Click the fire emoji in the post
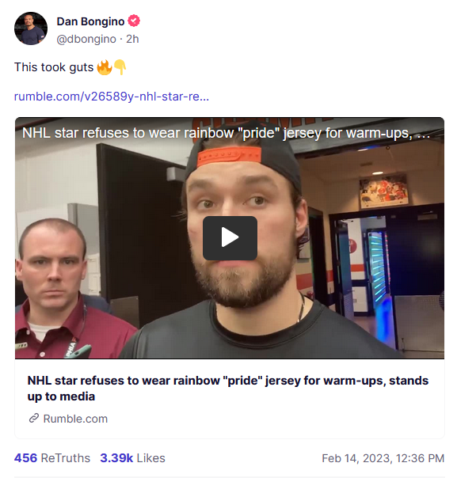The width and height of the screenshot is (457, 478). 105,67
